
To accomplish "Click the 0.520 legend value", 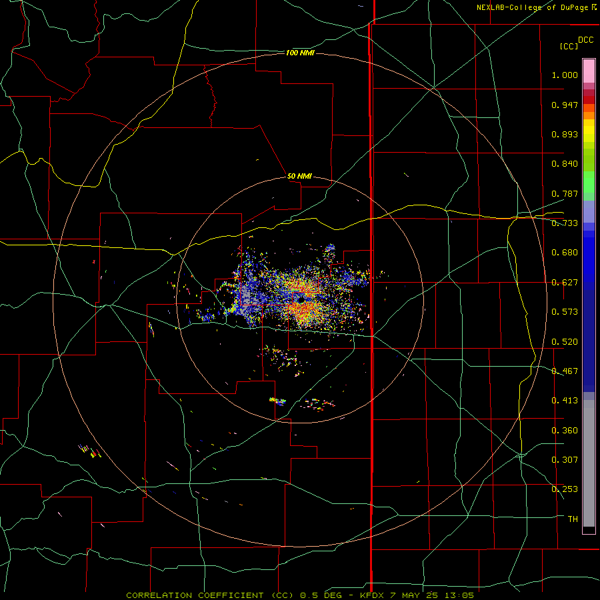I will [565, 342].
